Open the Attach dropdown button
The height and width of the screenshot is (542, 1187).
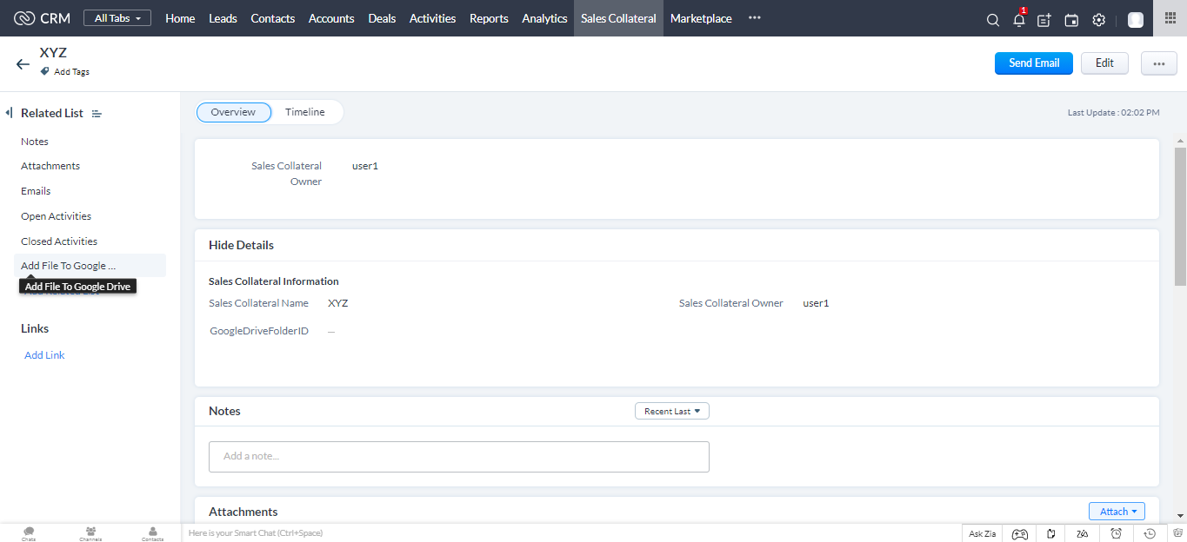pyautogui.click(x=1117, y=512)
